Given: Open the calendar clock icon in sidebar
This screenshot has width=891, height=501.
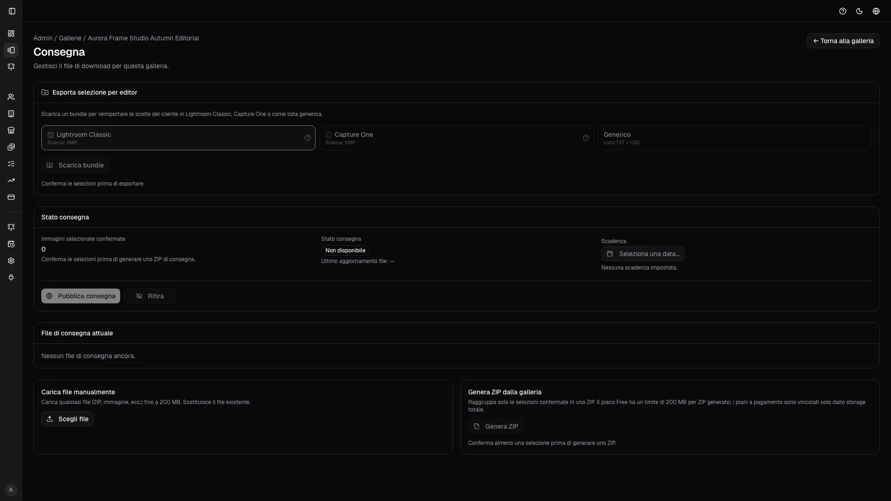Looking at the screenshot, I should pos(11,244).
